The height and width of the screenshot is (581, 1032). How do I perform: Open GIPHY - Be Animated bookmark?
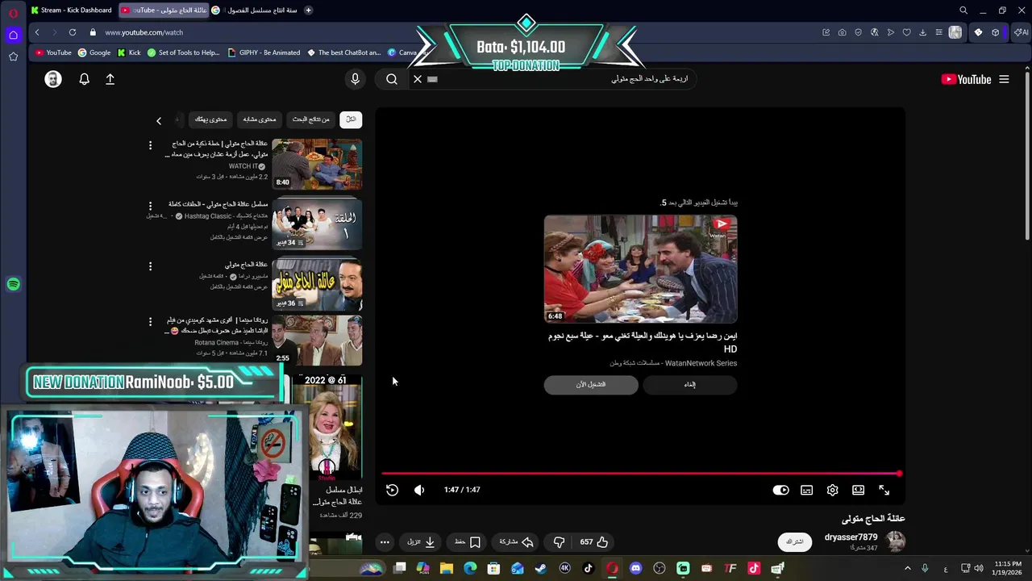264,52
